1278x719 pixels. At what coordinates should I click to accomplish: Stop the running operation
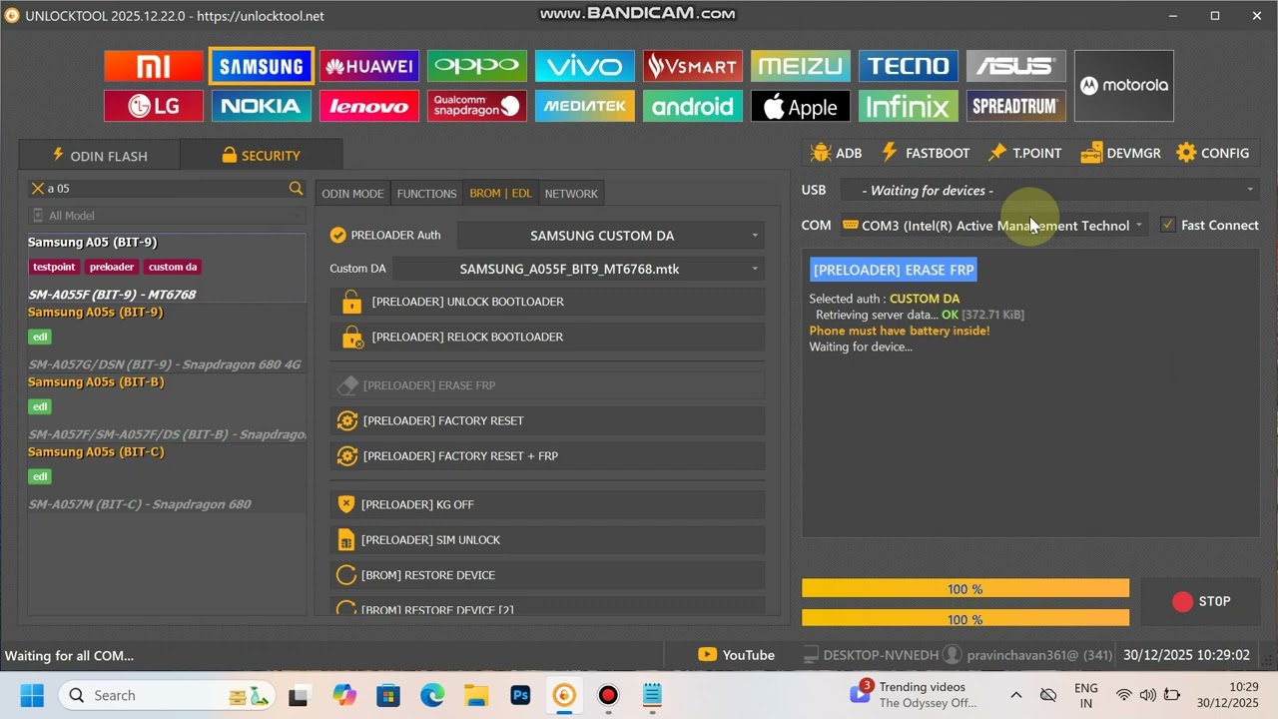tap(1200, 601)
